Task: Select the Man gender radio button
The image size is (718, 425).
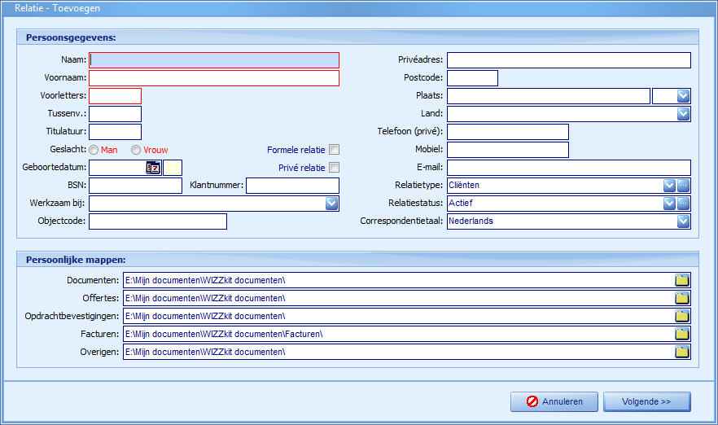Action: click(x=94, y=150)
